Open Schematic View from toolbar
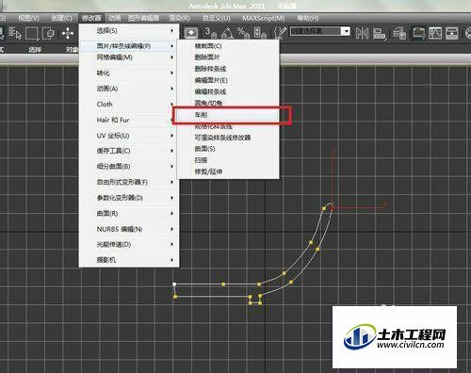The height and width of the screenshot is (373, 471). coord(451,33)
